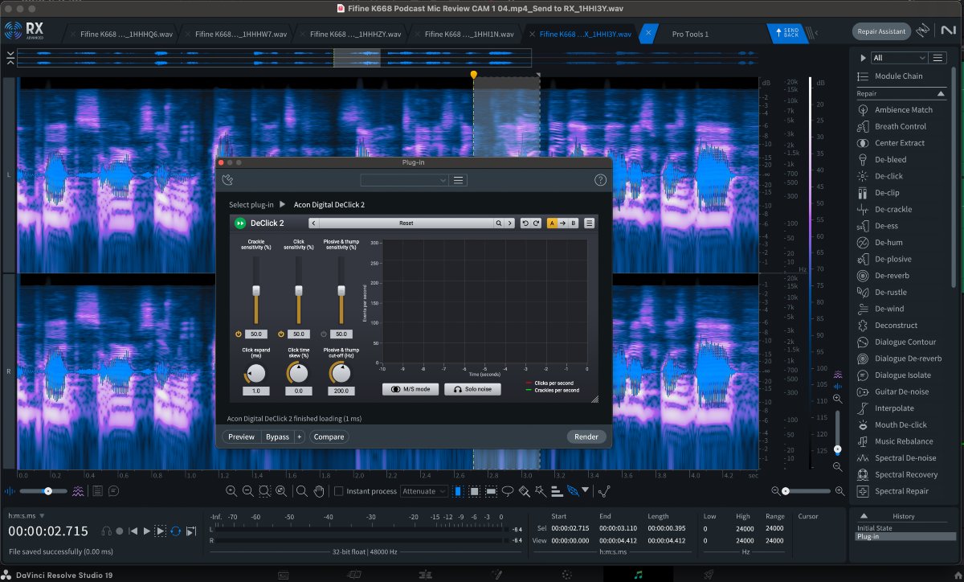Open plug-in help question mark
This screenshot has width=964, height=582.
point(600,180)
